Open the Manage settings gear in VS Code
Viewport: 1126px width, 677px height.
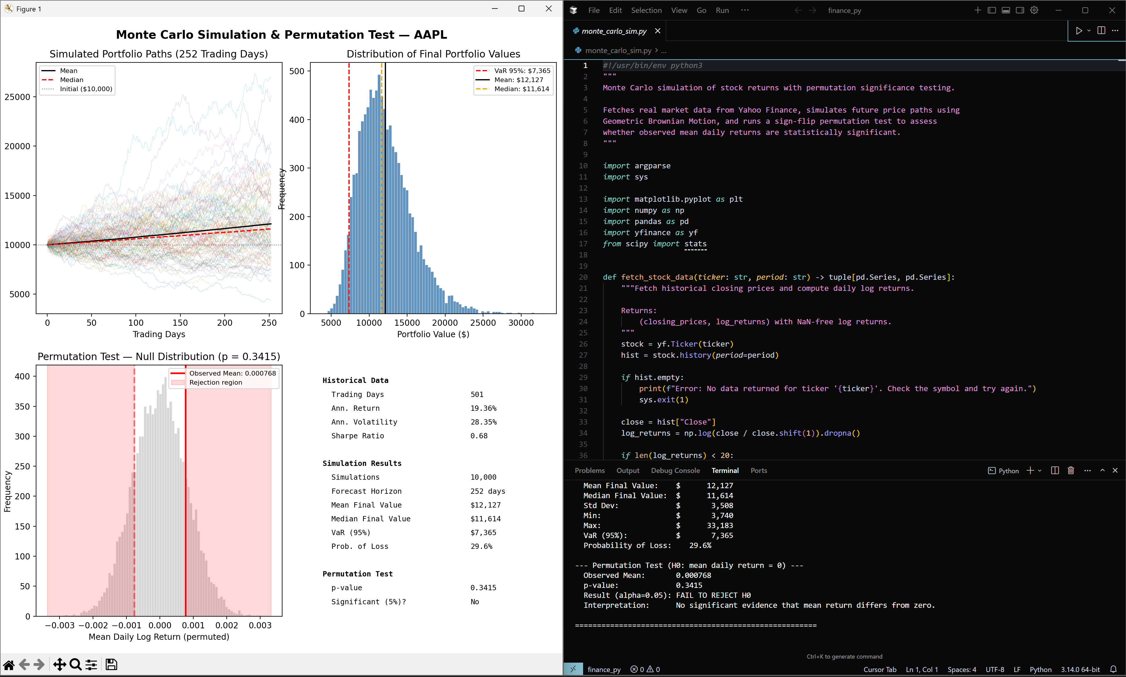1034,10
